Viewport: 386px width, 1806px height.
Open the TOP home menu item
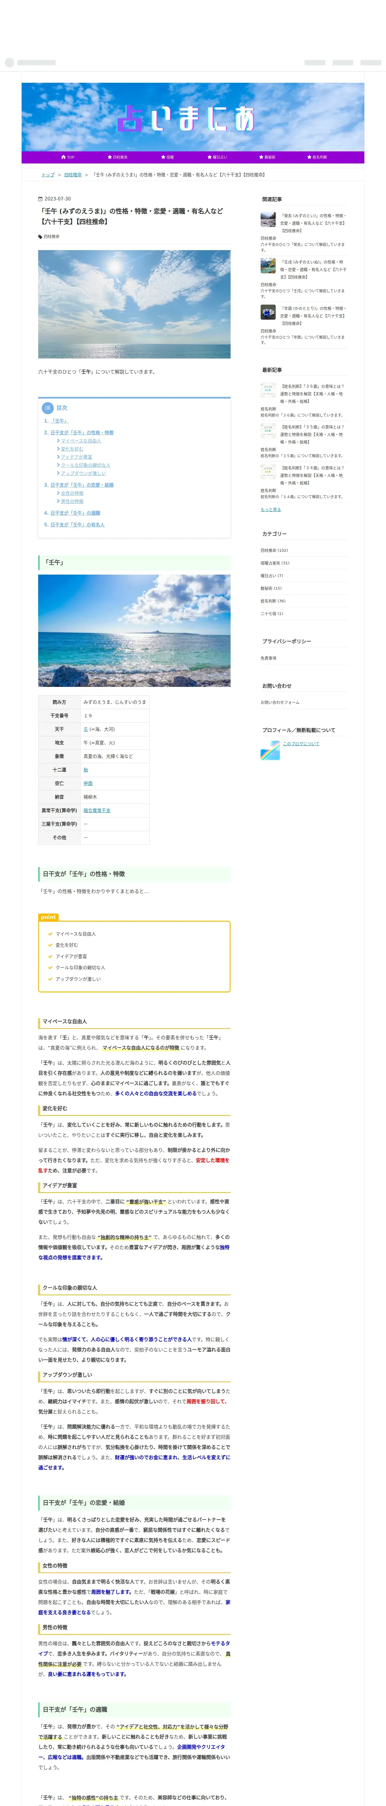(68, 157)
